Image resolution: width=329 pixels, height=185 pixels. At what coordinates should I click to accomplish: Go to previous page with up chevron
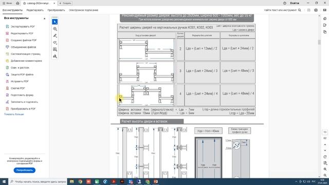pos(325,145)
